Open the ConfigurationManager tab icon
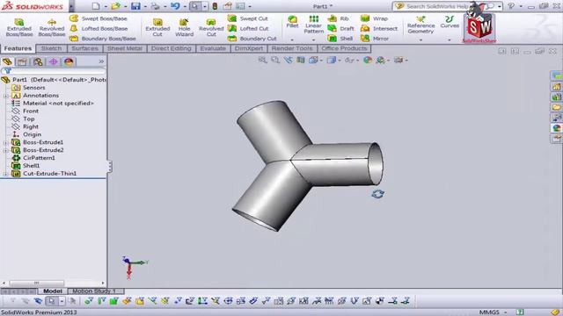Image resolution: width=563 pixels, height=316 pixels. 38,61
